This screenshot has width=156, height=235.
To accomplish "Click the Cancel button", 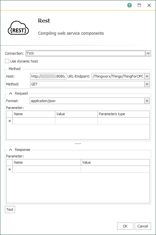I will tap(143, 226).
